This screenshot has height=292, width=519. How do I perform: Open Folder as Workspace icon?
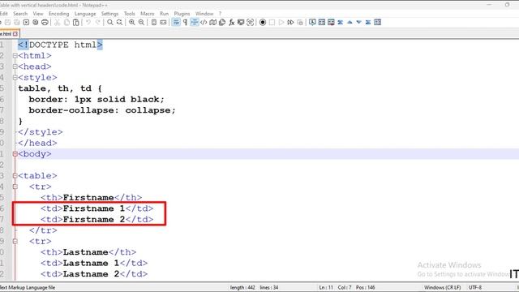tap(241, 22)
